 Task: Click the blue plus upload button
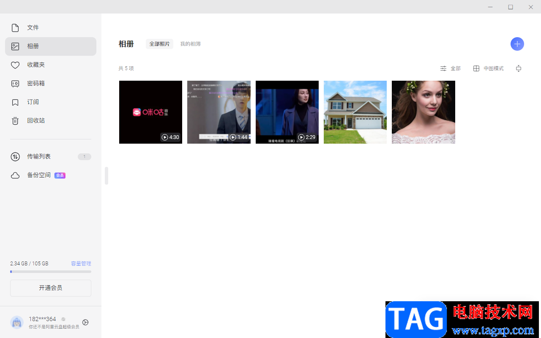tap(517, 44)
